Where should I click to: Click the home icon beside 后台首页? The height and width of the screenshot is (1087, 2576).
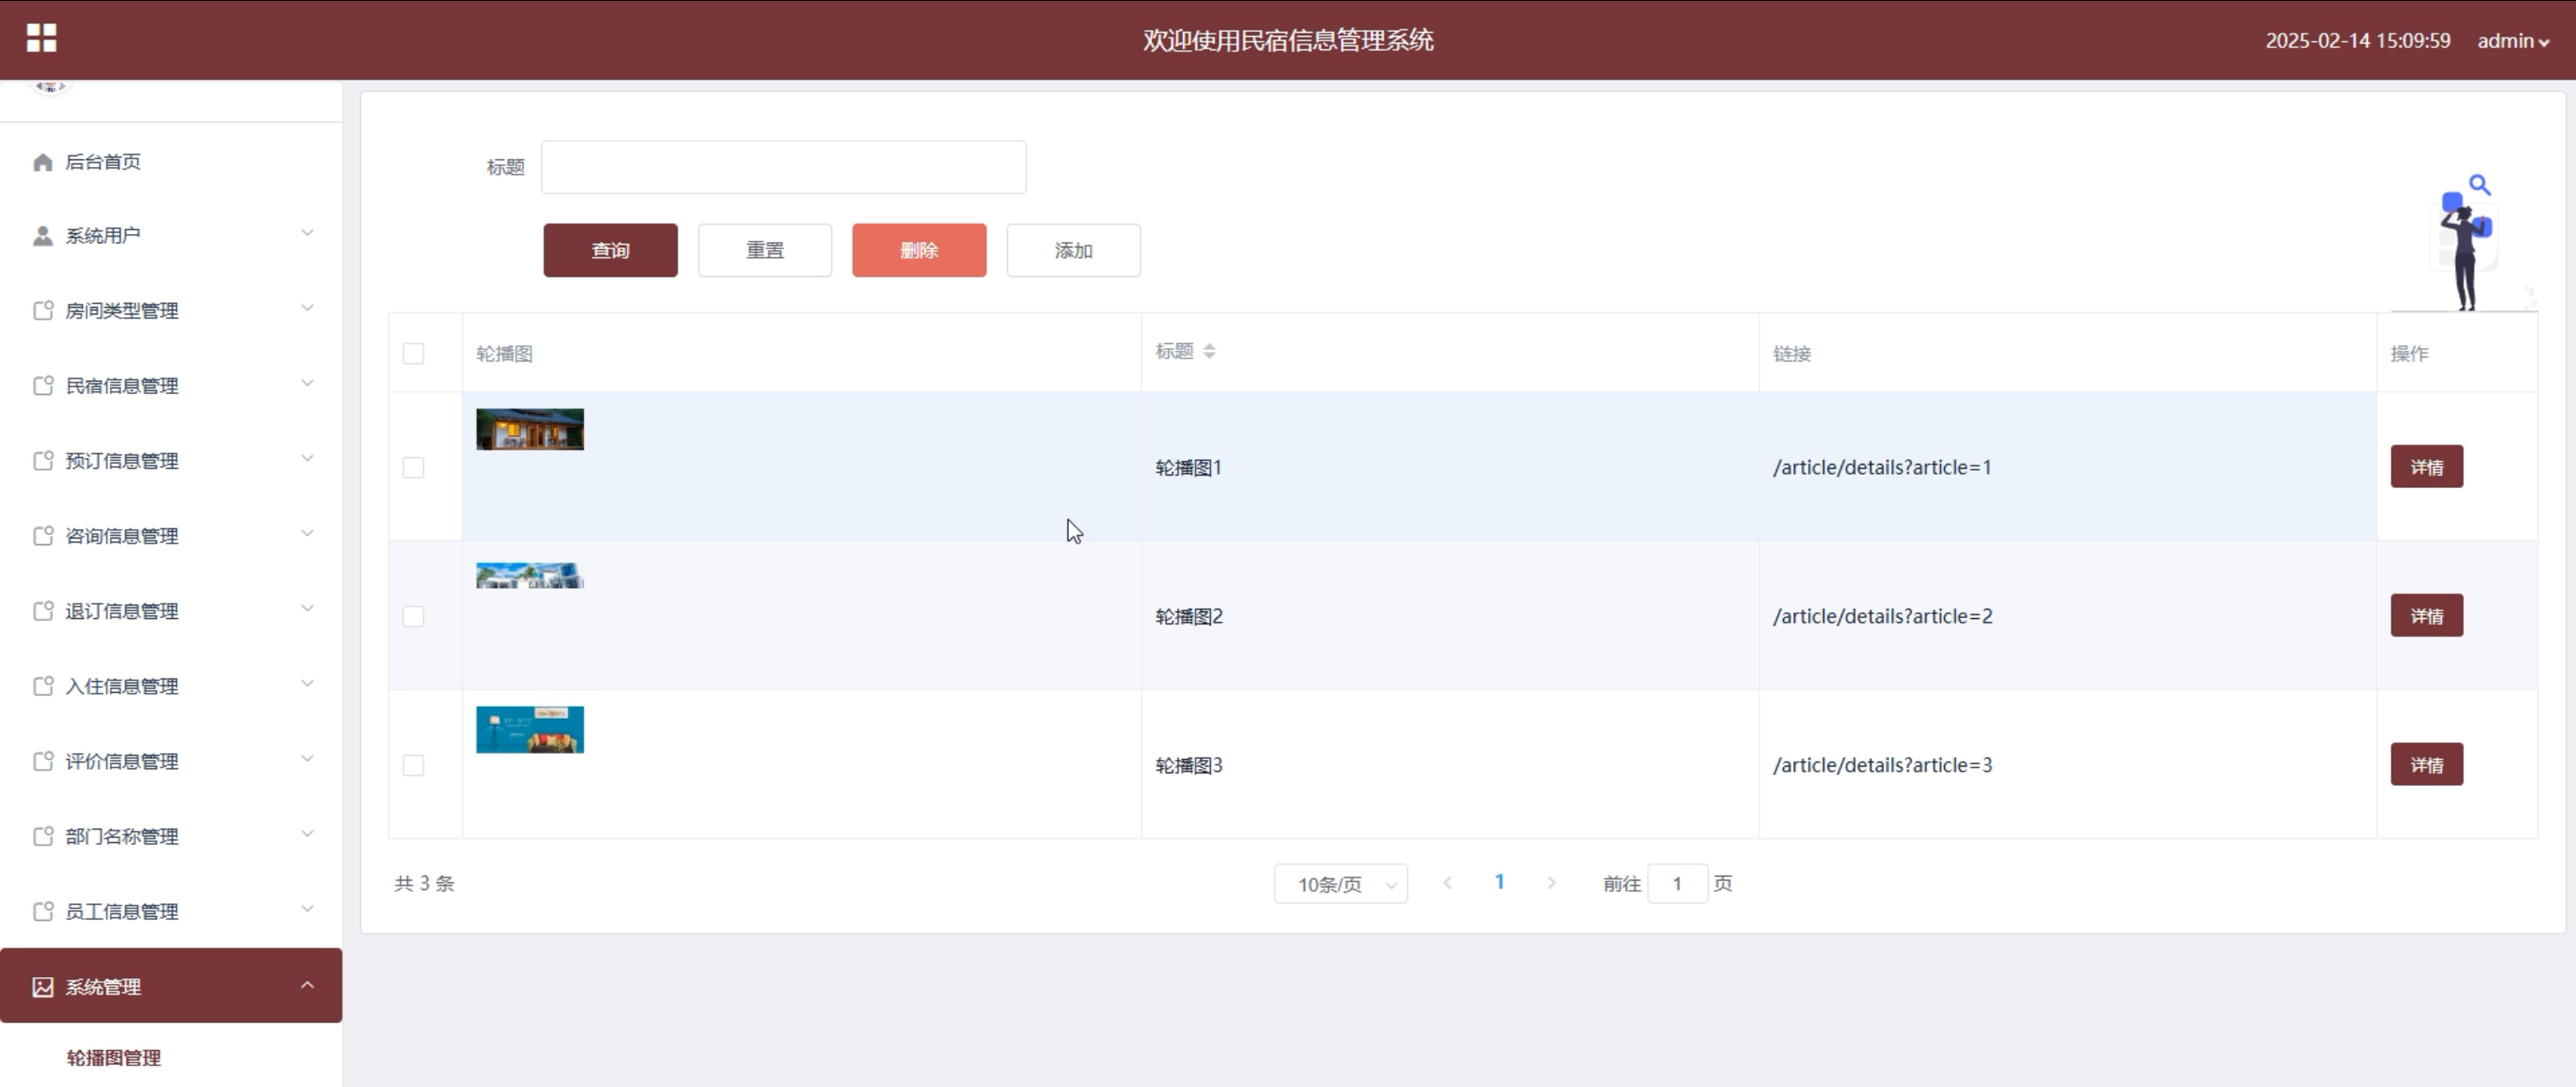coord(42,162)
